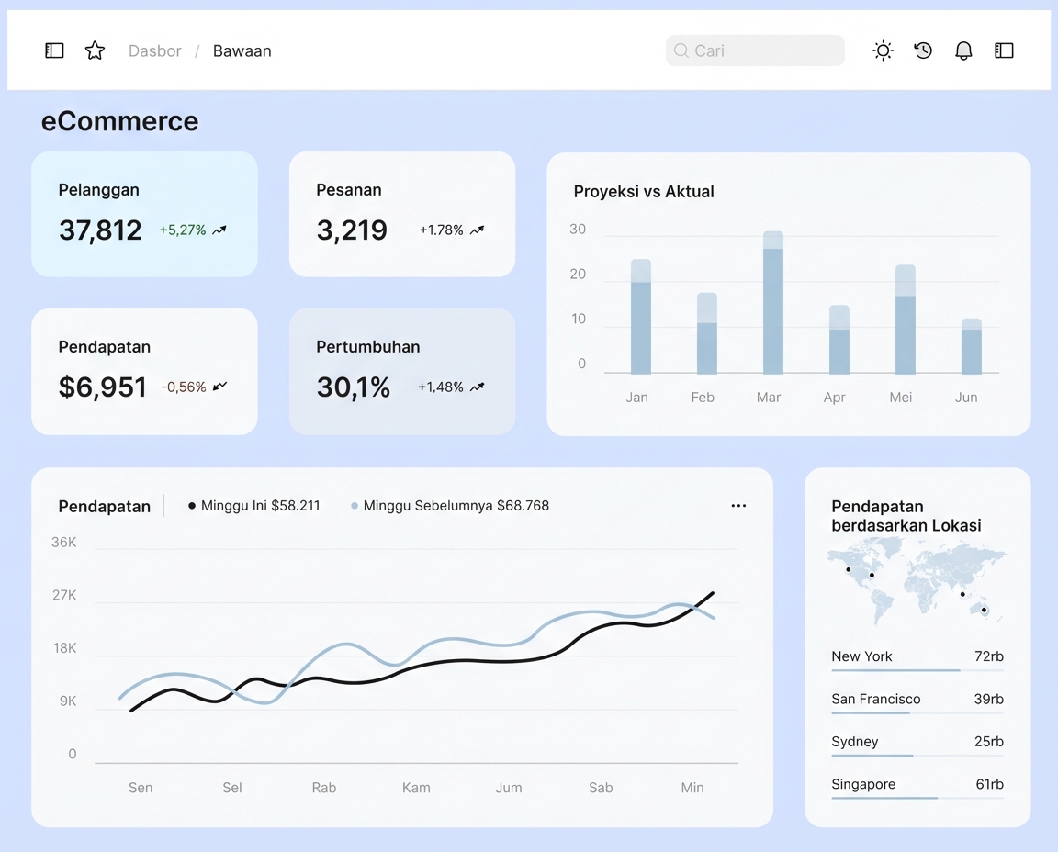
Task: Click the New York progress bar
Action: (917, 670)
